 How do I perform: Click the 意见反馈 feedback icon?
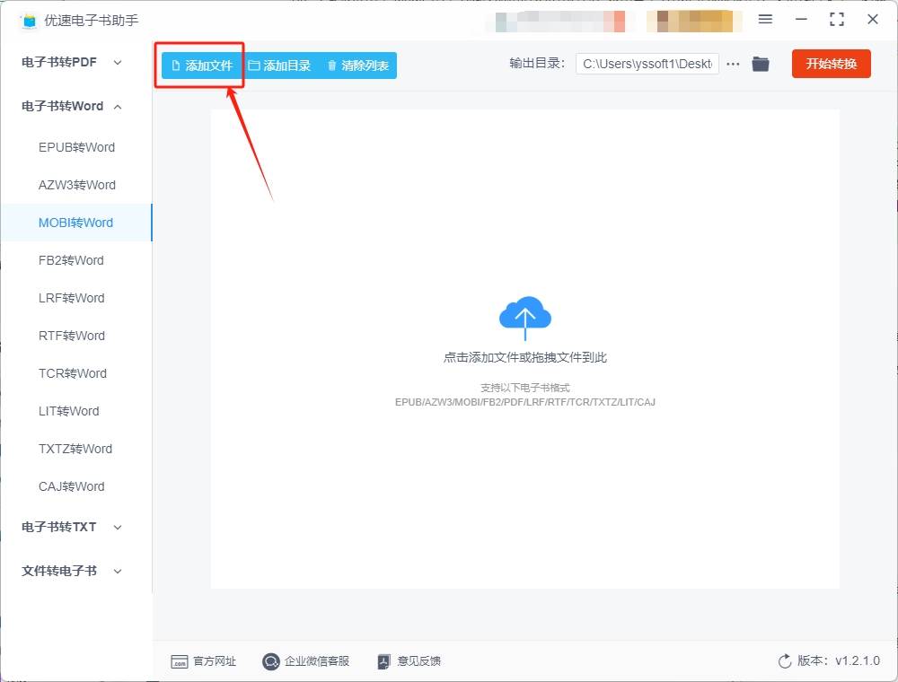tap(383, 661)
